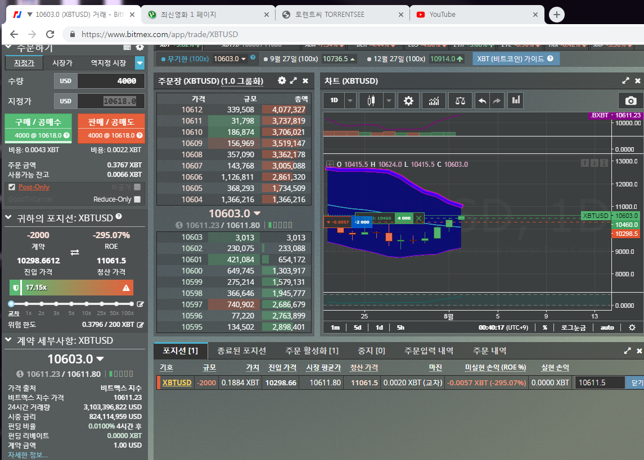The height and width of the screenshot is (460, 644).
Task: Open the order type dropdown arrow
Action: click(139, 63)
